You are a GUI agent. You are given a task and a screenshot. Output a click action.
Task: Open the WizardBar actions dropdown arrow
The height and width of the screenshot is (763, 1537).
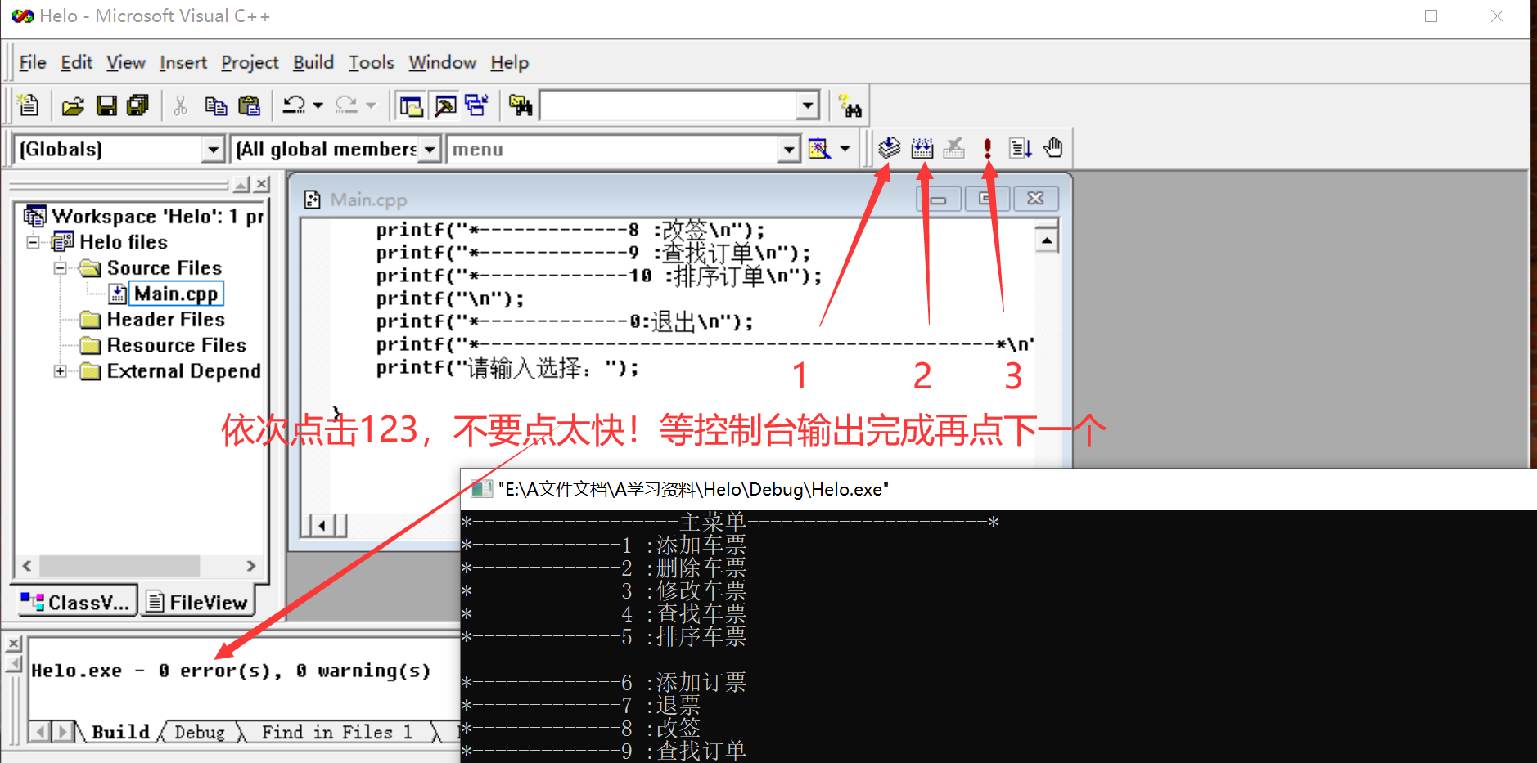click(845, 149)
